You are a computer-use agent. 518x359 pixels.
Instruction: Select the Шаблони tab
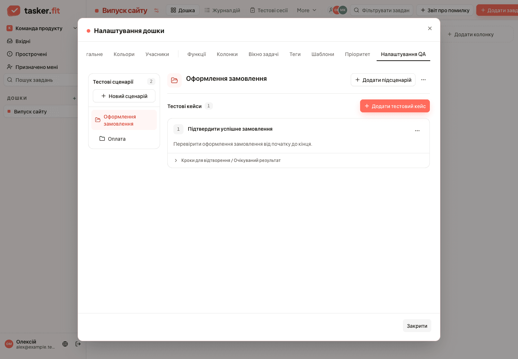pos(323,54)
